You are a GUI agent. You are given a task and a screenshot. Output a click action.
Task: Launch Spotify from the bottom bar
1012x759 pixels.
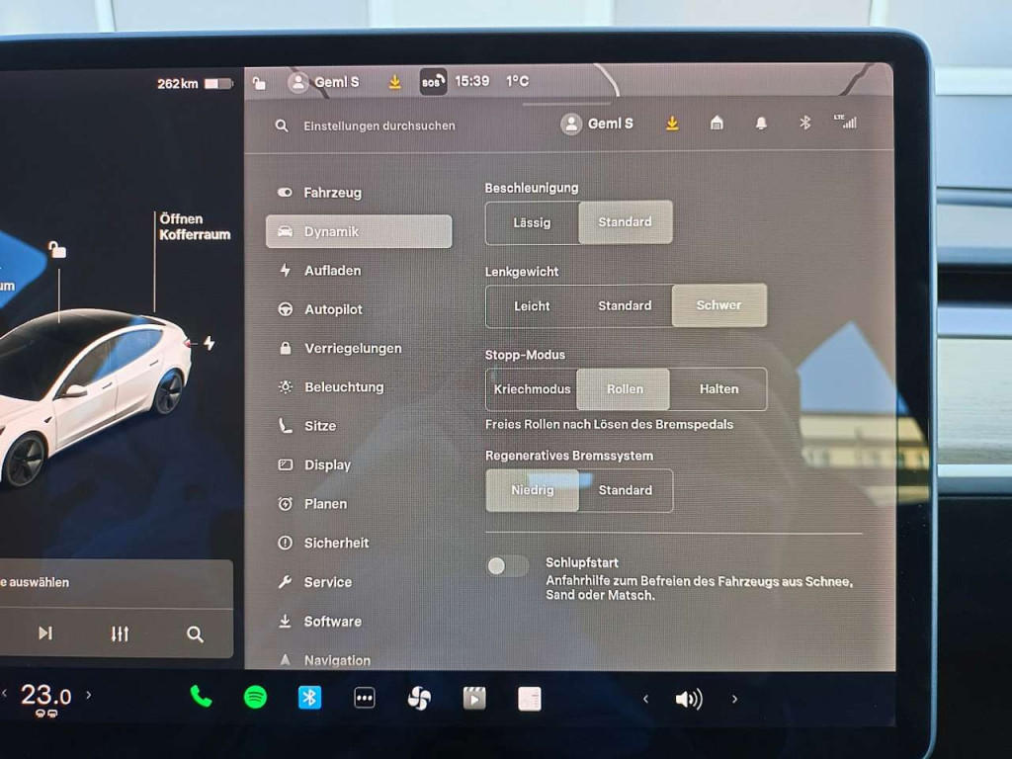pos(255,698)
